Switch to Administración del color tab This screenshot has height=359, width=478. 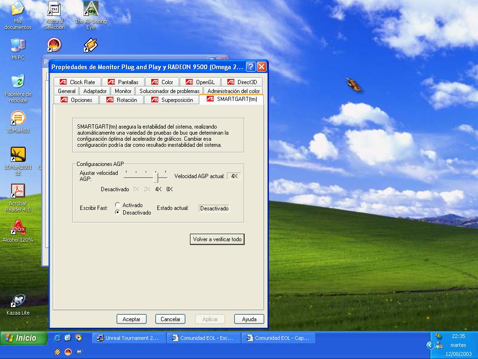233,91
